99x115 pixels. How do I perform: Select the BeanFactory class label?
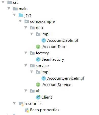pos(53,59)
